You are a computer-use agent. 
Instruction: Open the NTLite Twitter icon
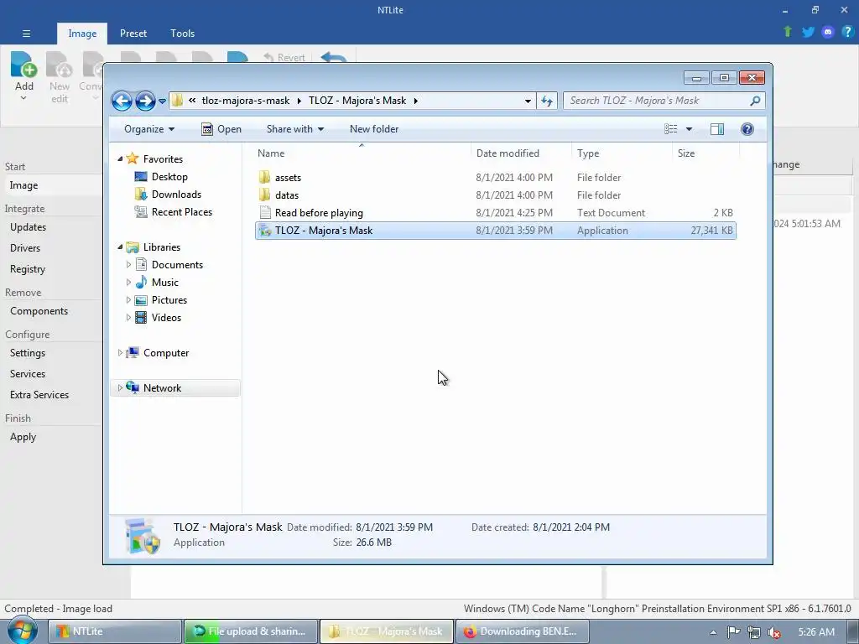[808, 32]
